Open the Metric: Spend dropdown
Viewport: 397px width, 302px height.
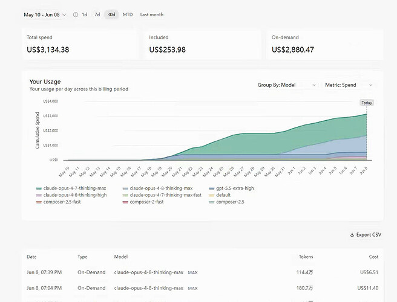pos(349,85)
